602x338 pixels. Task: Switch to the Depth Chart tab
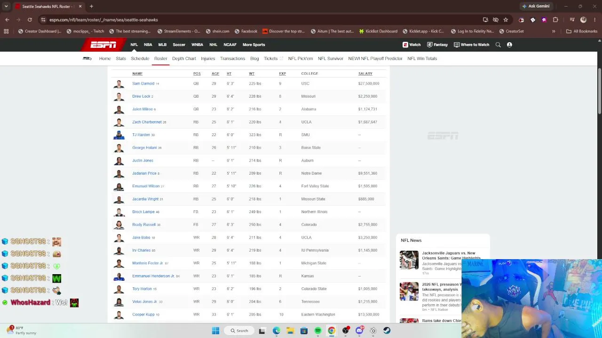[184, 59]
